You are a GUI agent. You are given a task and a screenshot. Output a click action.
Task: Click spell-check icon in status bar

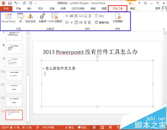[37, 127]
